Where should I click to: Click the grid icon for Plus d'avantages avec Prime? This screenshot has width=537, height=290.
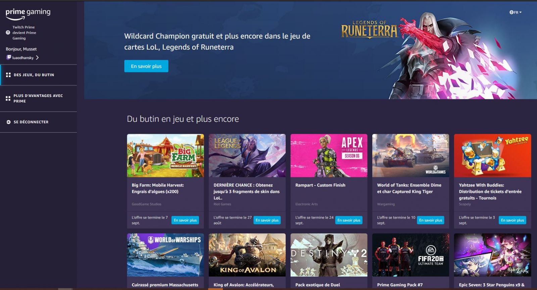[8, 98]
